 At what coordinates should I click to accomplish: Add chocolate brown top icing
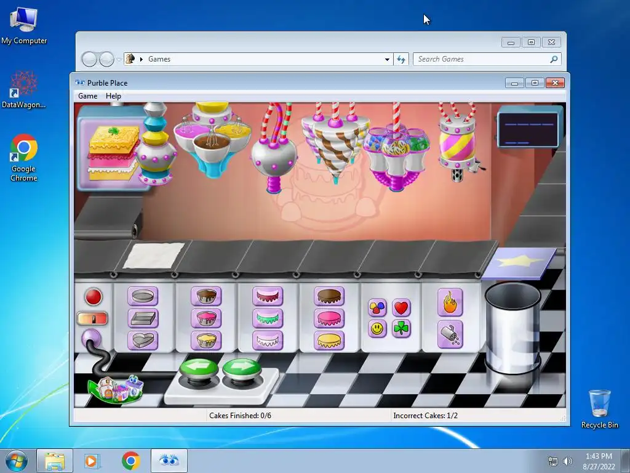329,296
